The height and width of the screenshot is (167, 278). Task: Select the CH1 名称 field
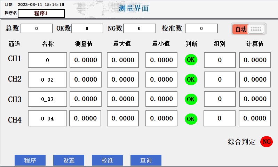coord(48,60)
